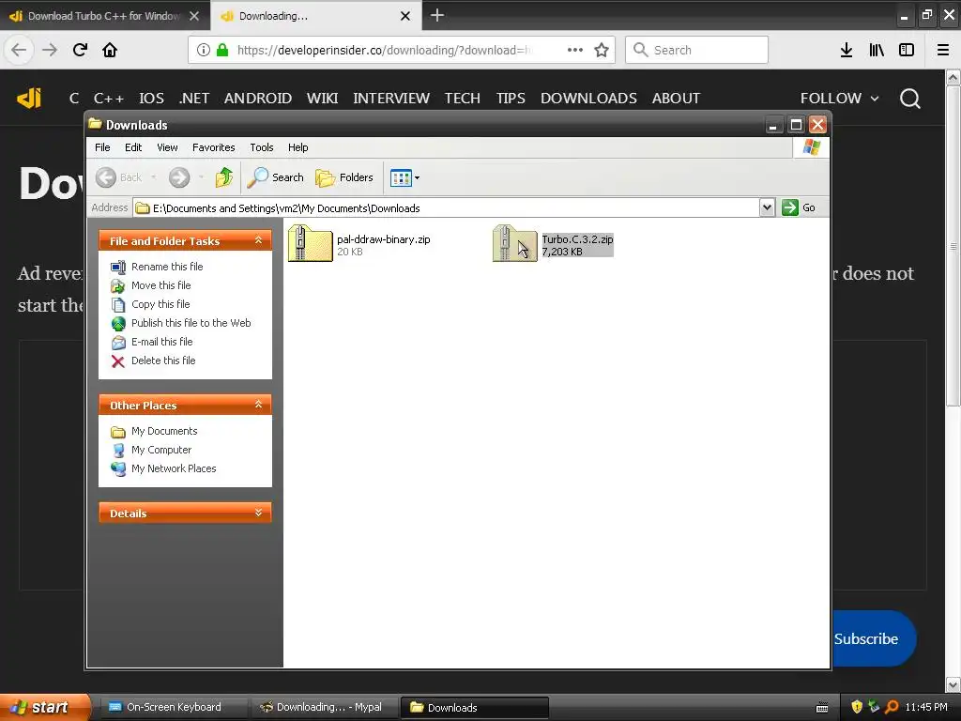Click browser Forward arrow button
Viewport: 961px width, 721px height.
(50, 50)
